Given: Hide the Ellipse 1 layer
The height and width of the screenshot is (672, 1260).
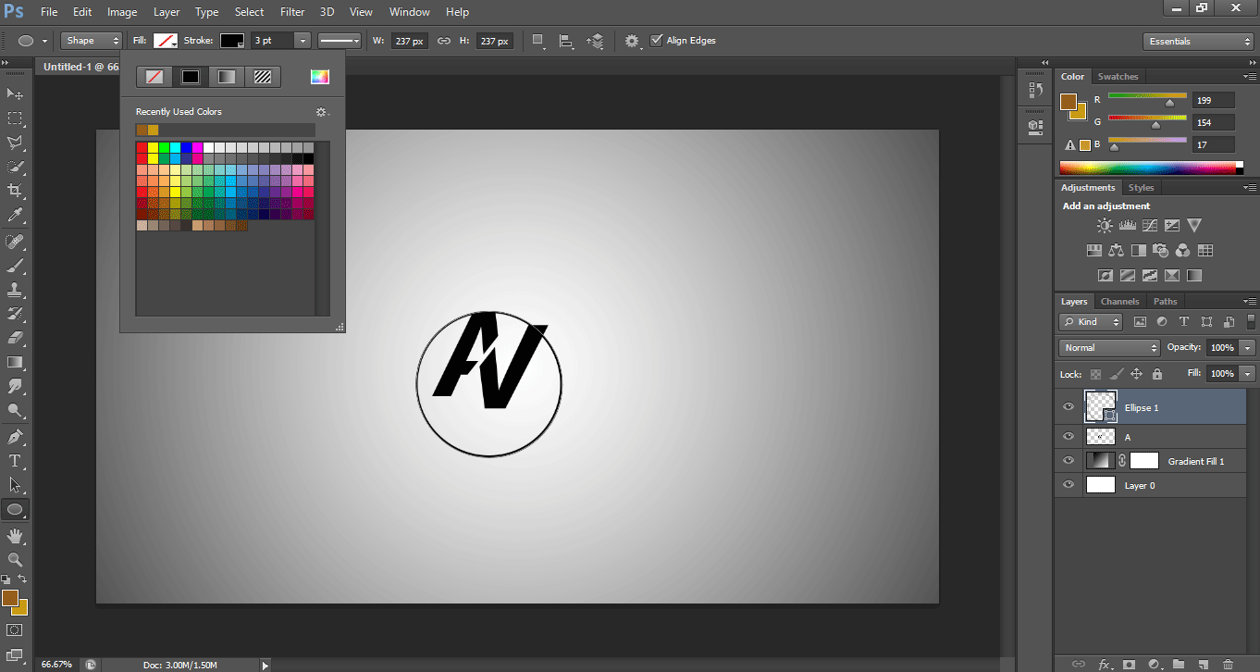Looking at the screenshot, I should (1069, 407).
